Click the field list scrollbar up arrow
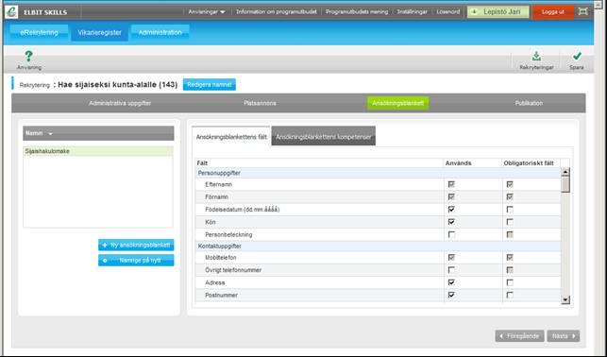Viewport: 607px width, 357px height. [x=565, y=172]
